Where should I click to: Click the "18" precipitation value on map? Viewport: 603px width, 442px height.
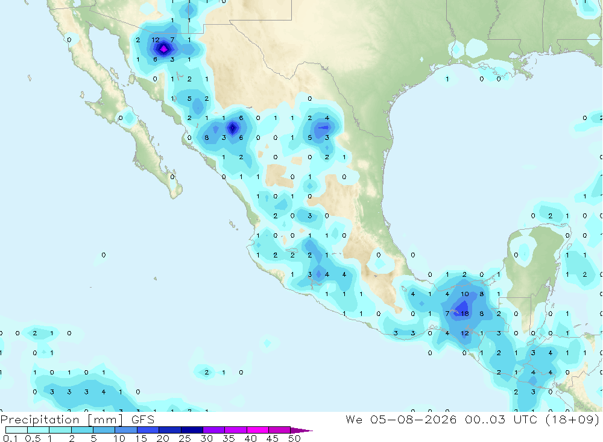click(464, 314)
